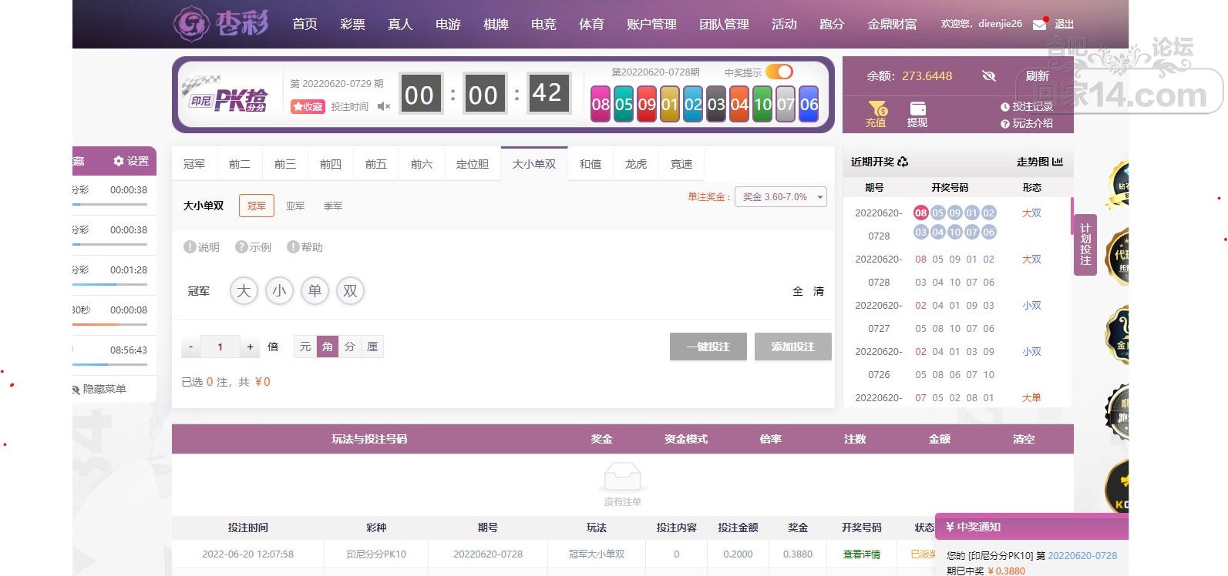Click 查看详情 in the bet record row
1228x576 pixels.
862,554
